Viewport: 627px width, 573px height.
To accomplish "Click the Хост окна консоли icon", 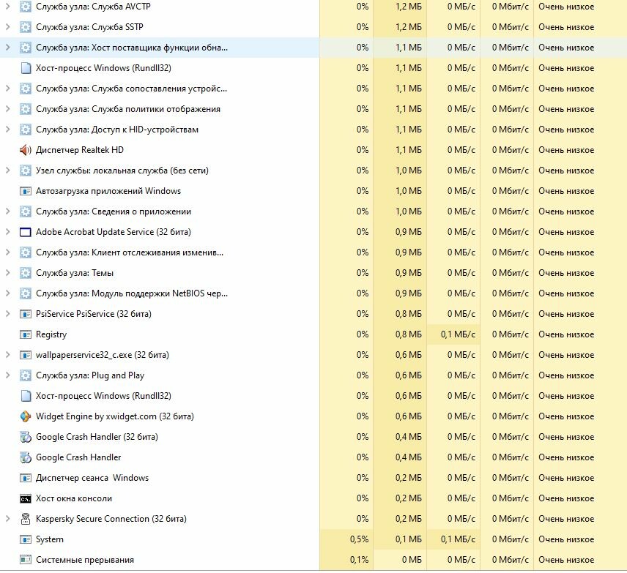I will (x=25, y=498).
